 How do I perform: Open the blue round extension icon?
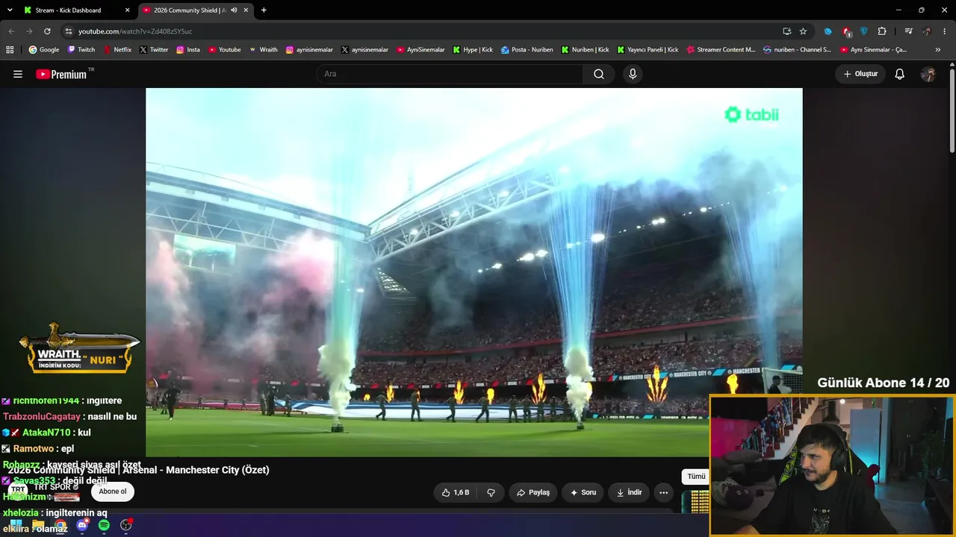[x=828, y=31]
